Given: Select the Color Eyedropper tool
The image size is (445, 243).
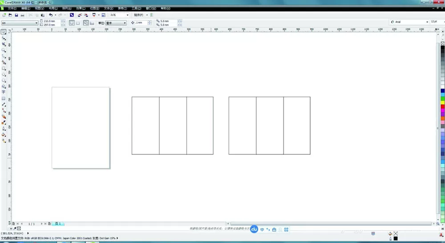Looking at the screenshot, I should pos(4,123).
